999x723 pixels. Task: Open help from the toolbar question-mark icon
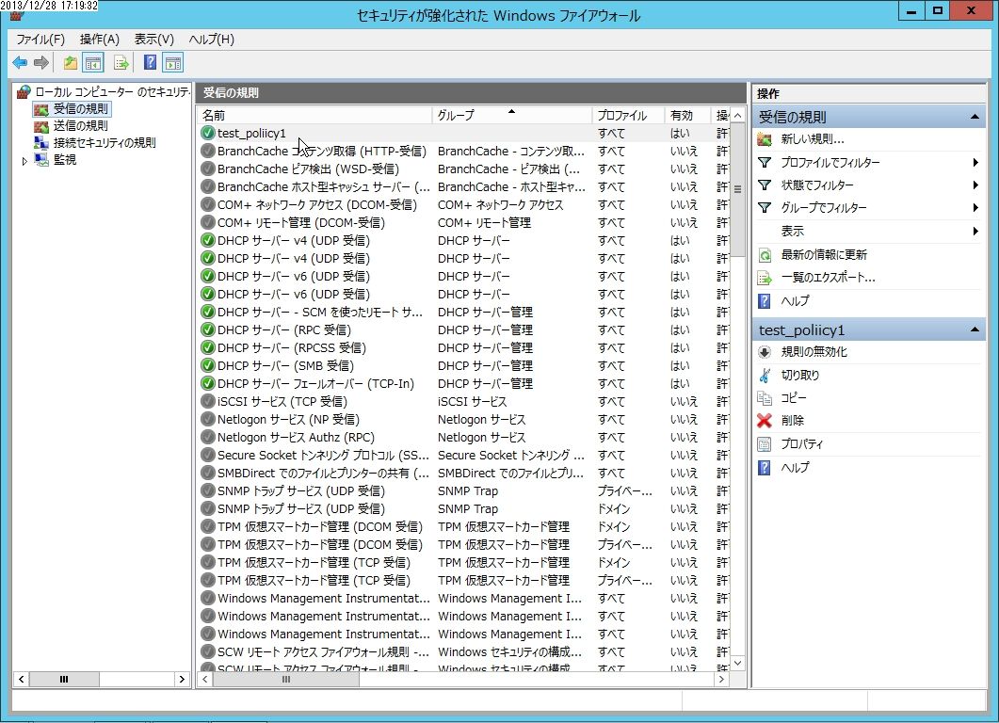click(x=150, y=62)
